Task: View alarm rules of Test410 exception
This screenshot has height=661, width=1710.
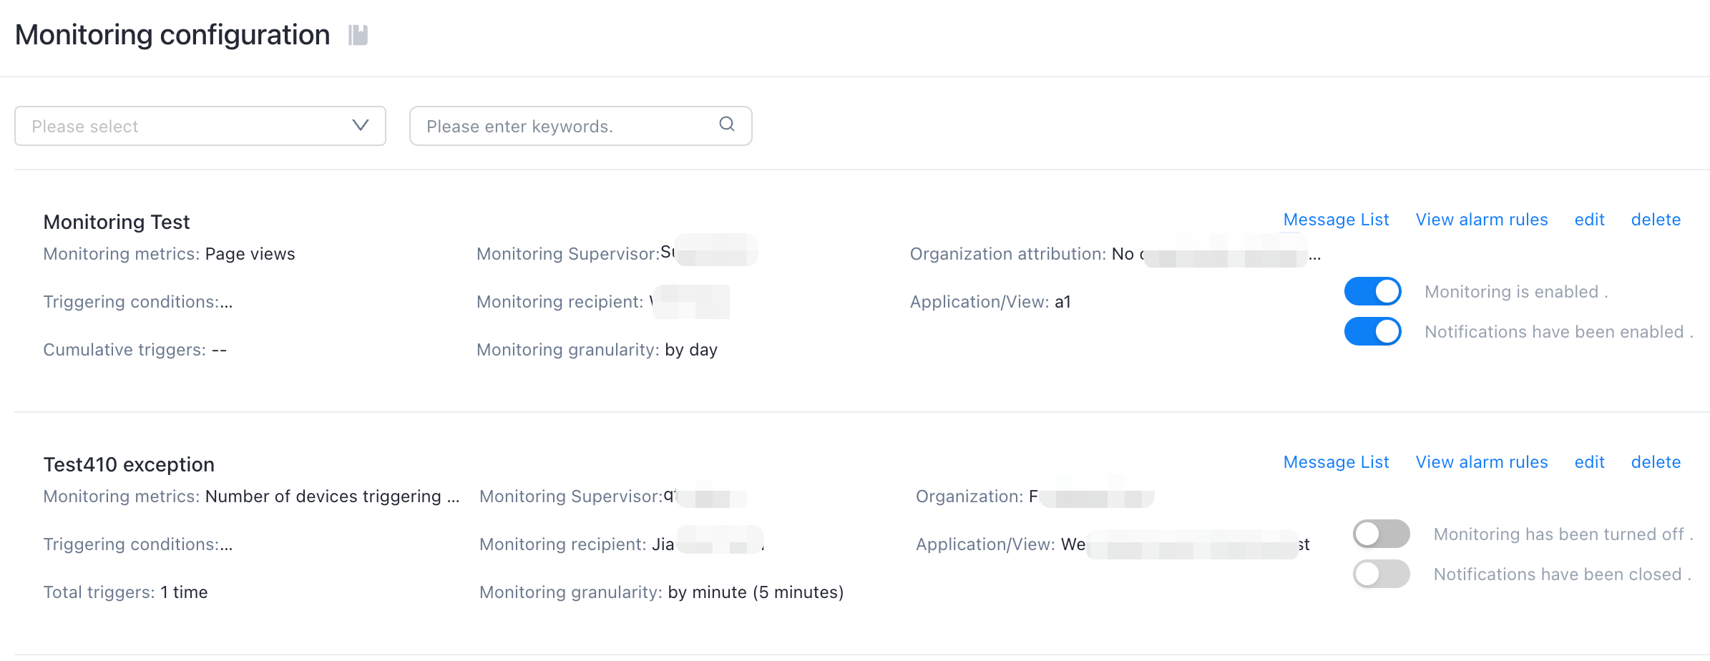Action: pos(1482,462)
